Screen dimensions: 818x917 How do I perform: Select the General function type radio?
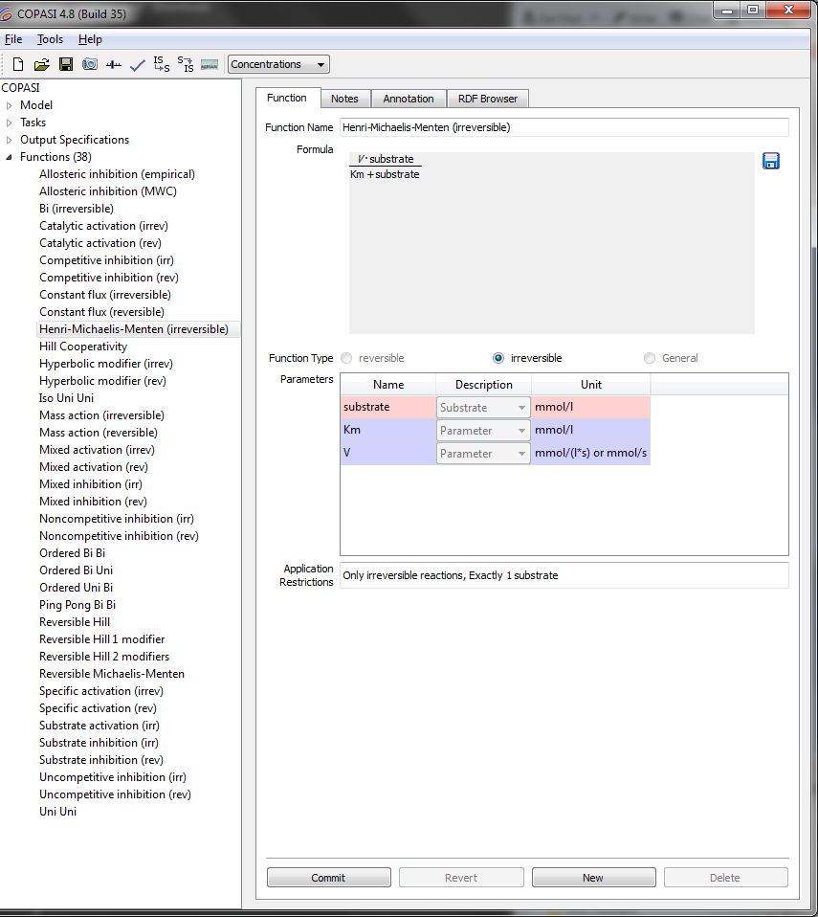click(650, 358)
